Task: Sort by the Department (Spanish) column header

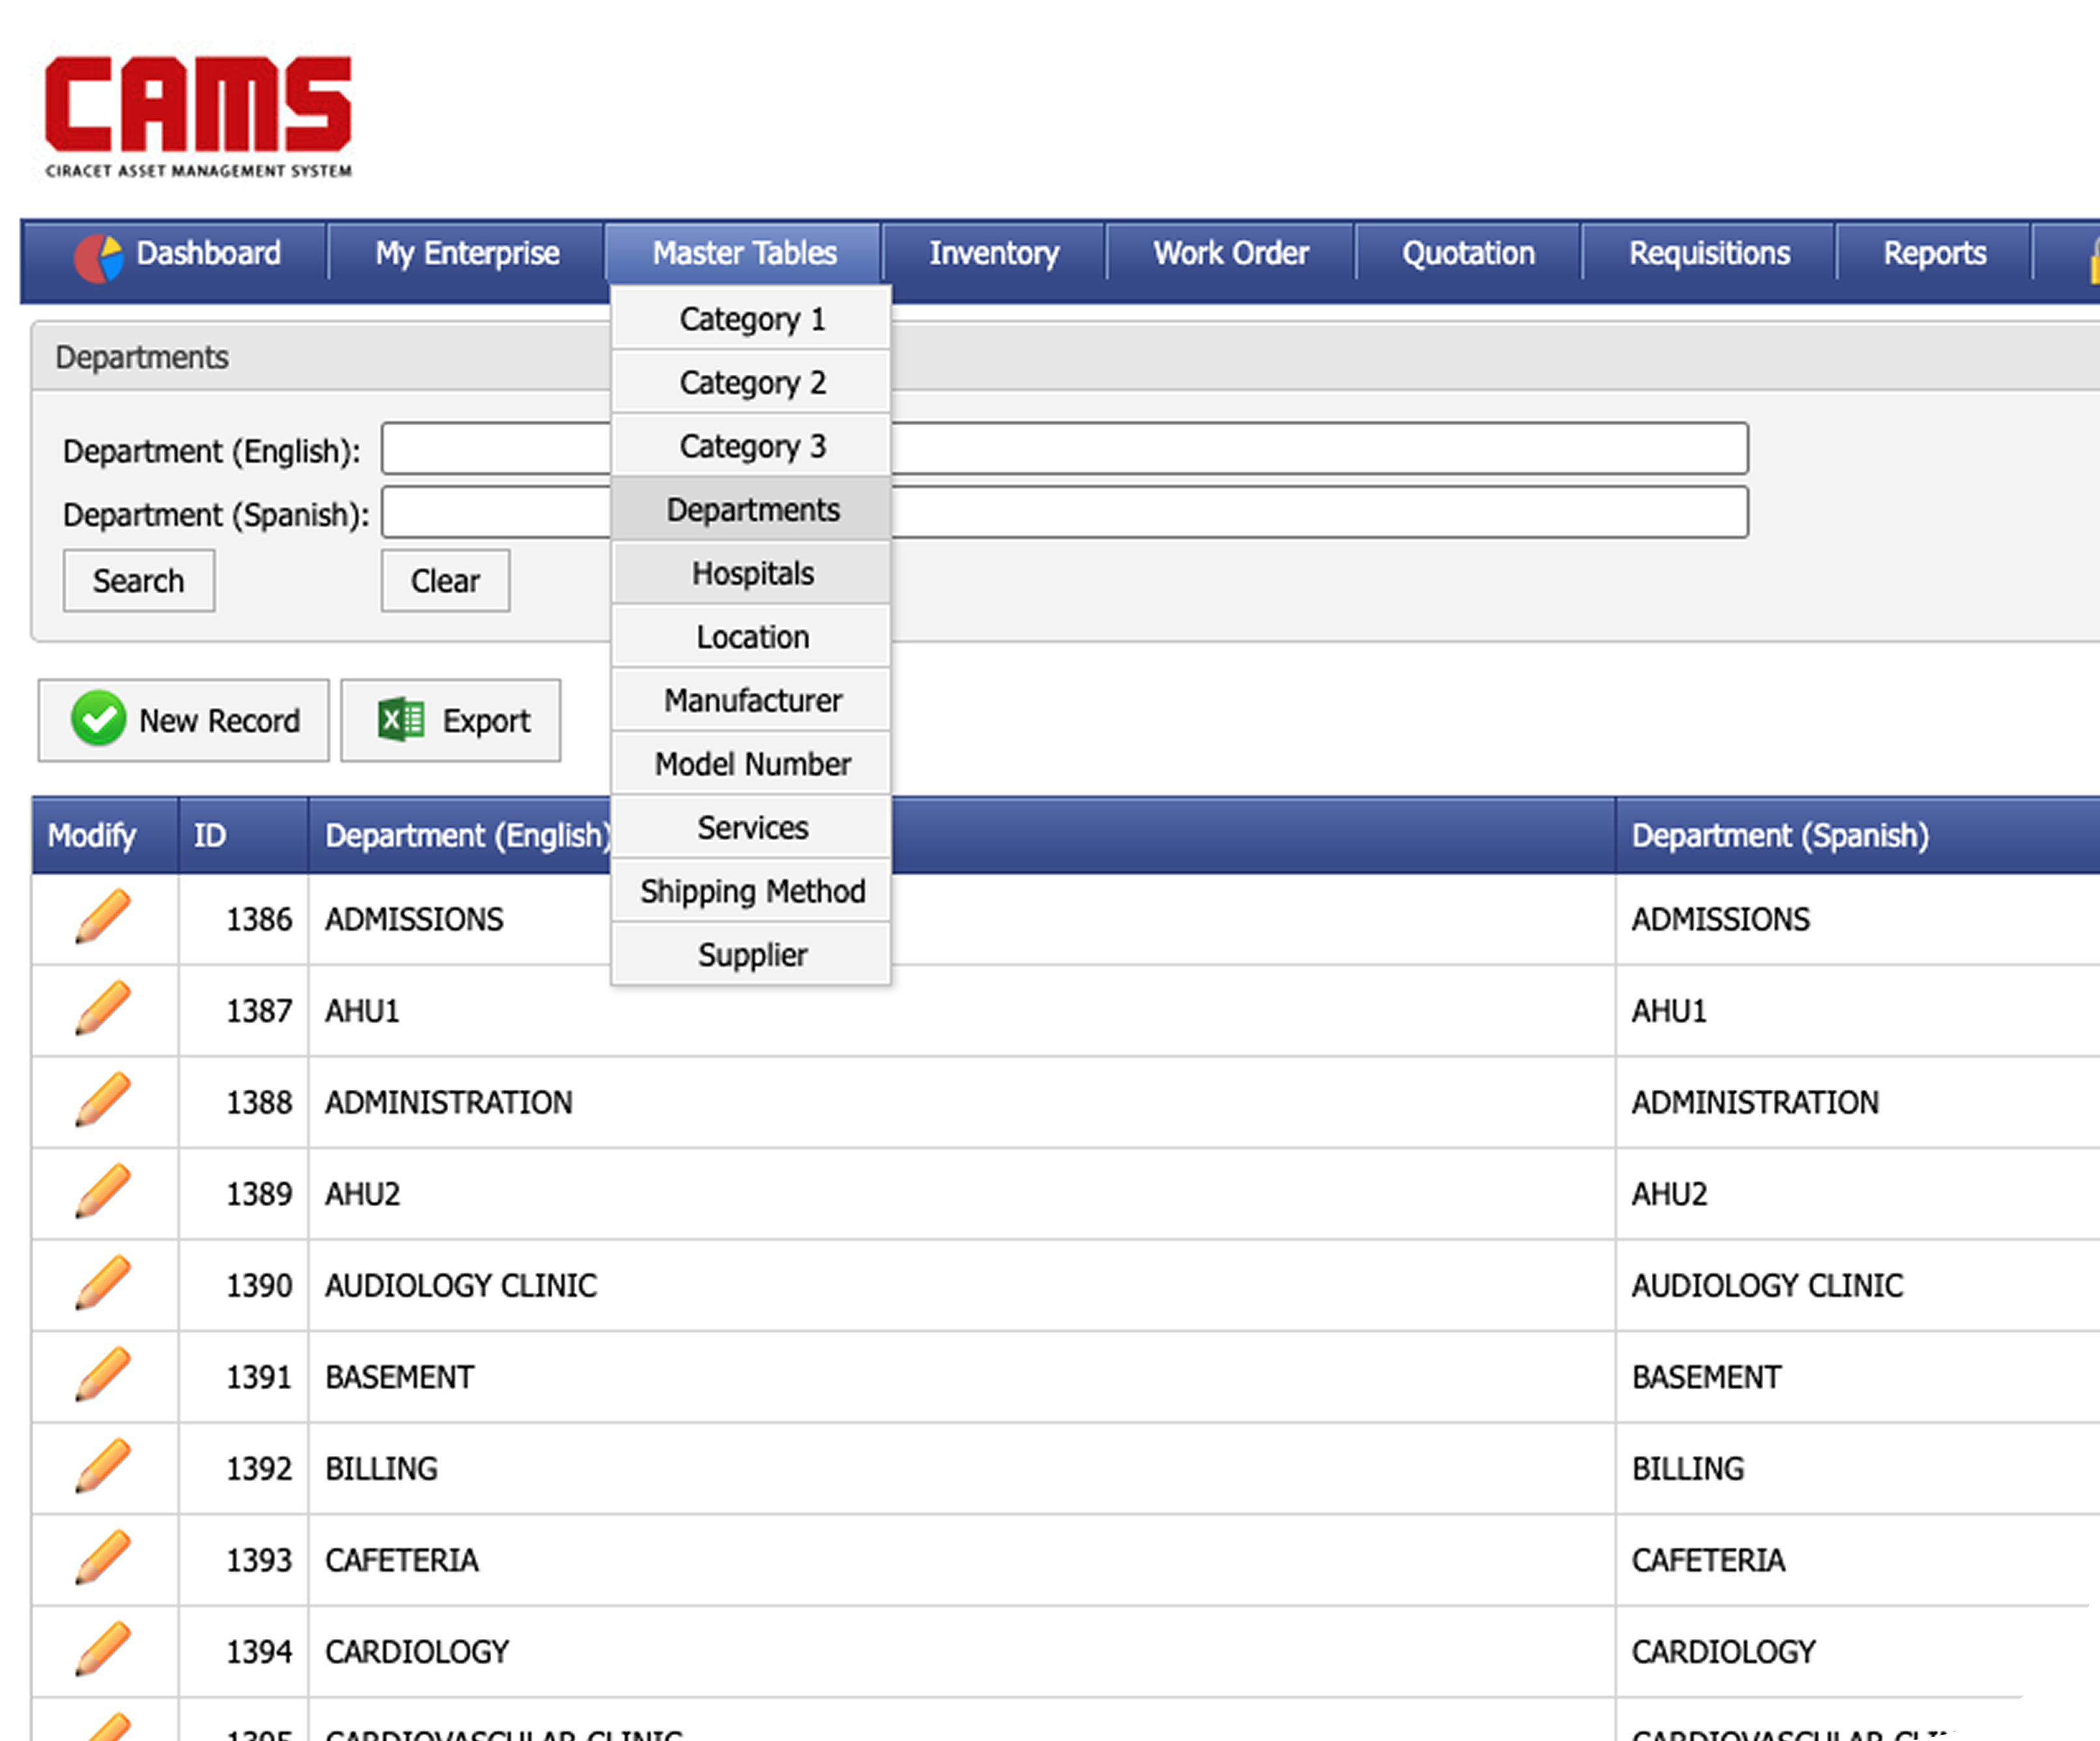Action: click(1780, 836)
